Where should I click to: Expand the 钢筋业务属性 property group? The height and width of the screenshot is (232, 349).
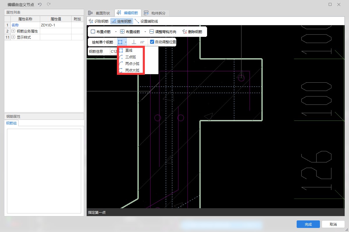pyautogui.click(x=13, y=31)
